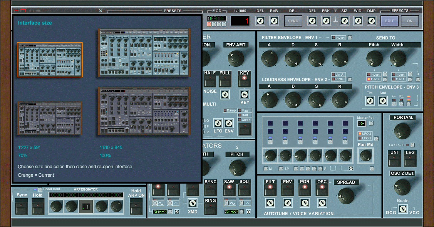434x227 pixels.
Task: Click the delay SYNC button
Action: 293,21
